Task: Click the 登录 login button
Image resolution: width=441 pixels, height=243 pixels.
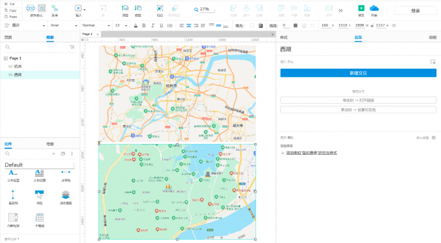Action: click(416, 10)
